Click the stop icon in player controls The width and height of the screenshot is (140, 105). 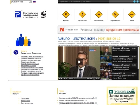tap(62, 79)
